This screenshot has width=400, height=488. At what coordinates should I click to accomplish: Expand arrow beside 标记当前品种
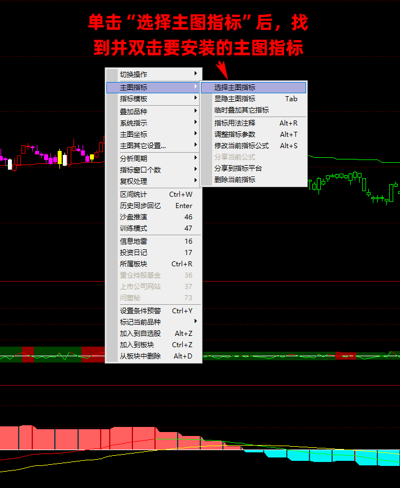(196, 321)
